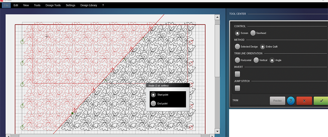Open the Design Tools menu
328x137 pixels.
click(x=53, y=5)
